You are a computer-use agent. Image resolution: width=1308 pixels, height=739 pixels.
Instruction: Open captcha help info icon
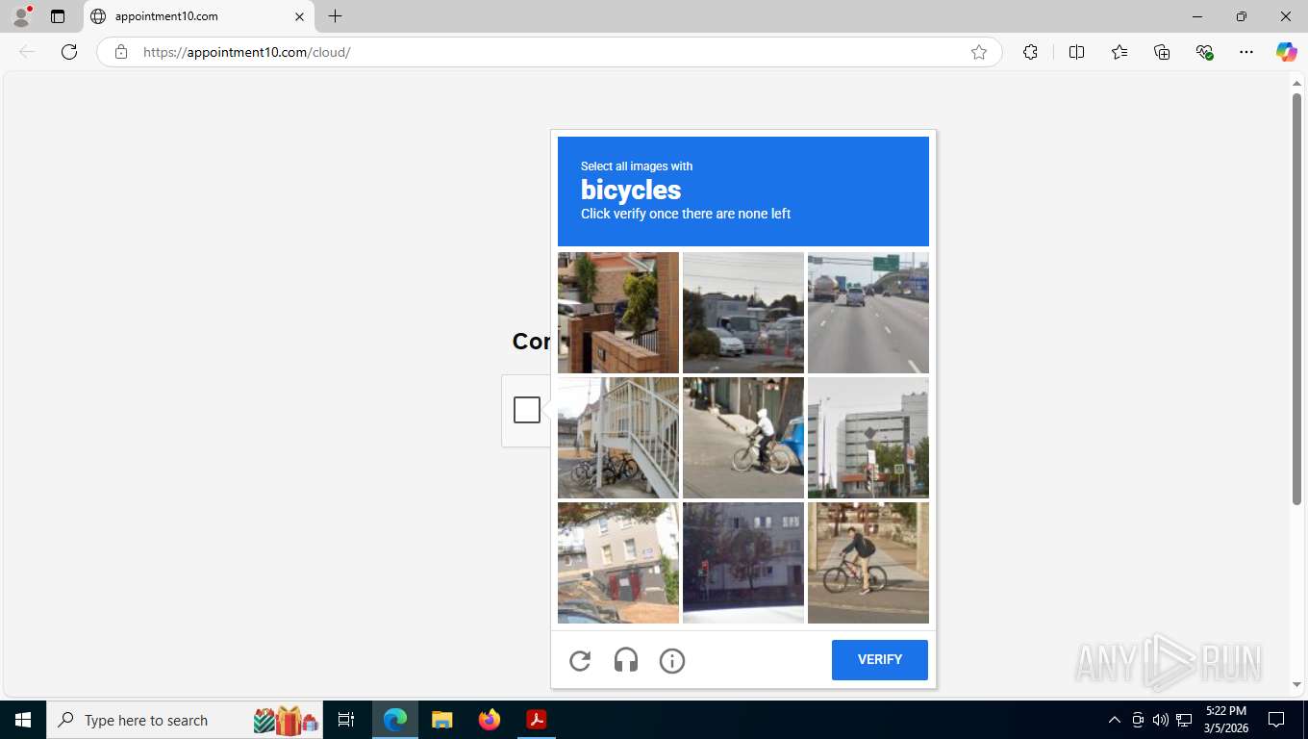[x=672, y=660]
